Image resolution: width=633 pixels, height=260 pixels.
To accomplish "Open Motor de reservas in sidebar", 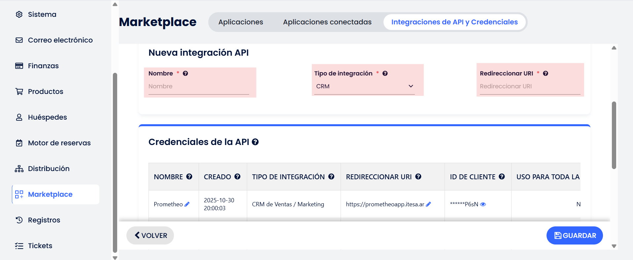I will pos(59,143).
